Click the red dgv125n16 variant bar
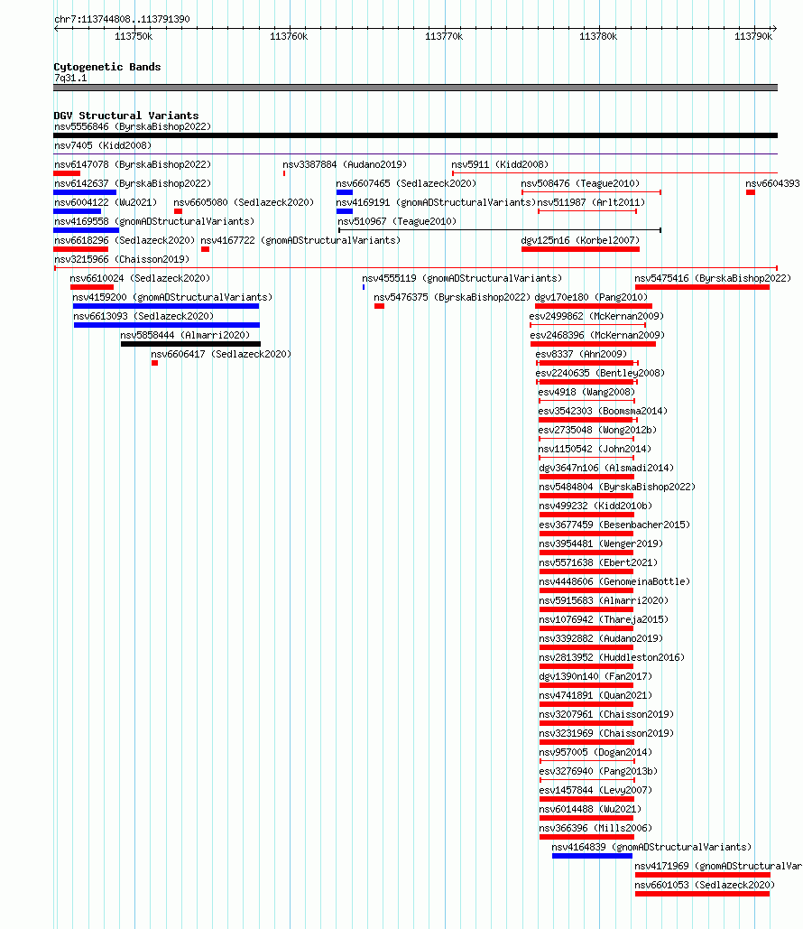 [580, 249]
